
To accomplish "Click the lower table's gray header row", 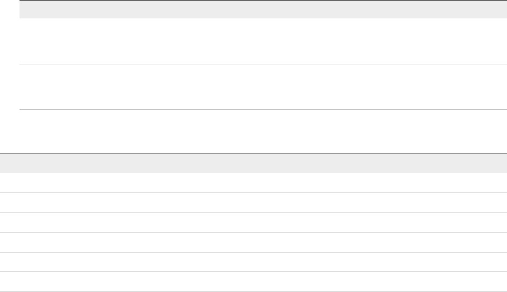I will [253, 163].
